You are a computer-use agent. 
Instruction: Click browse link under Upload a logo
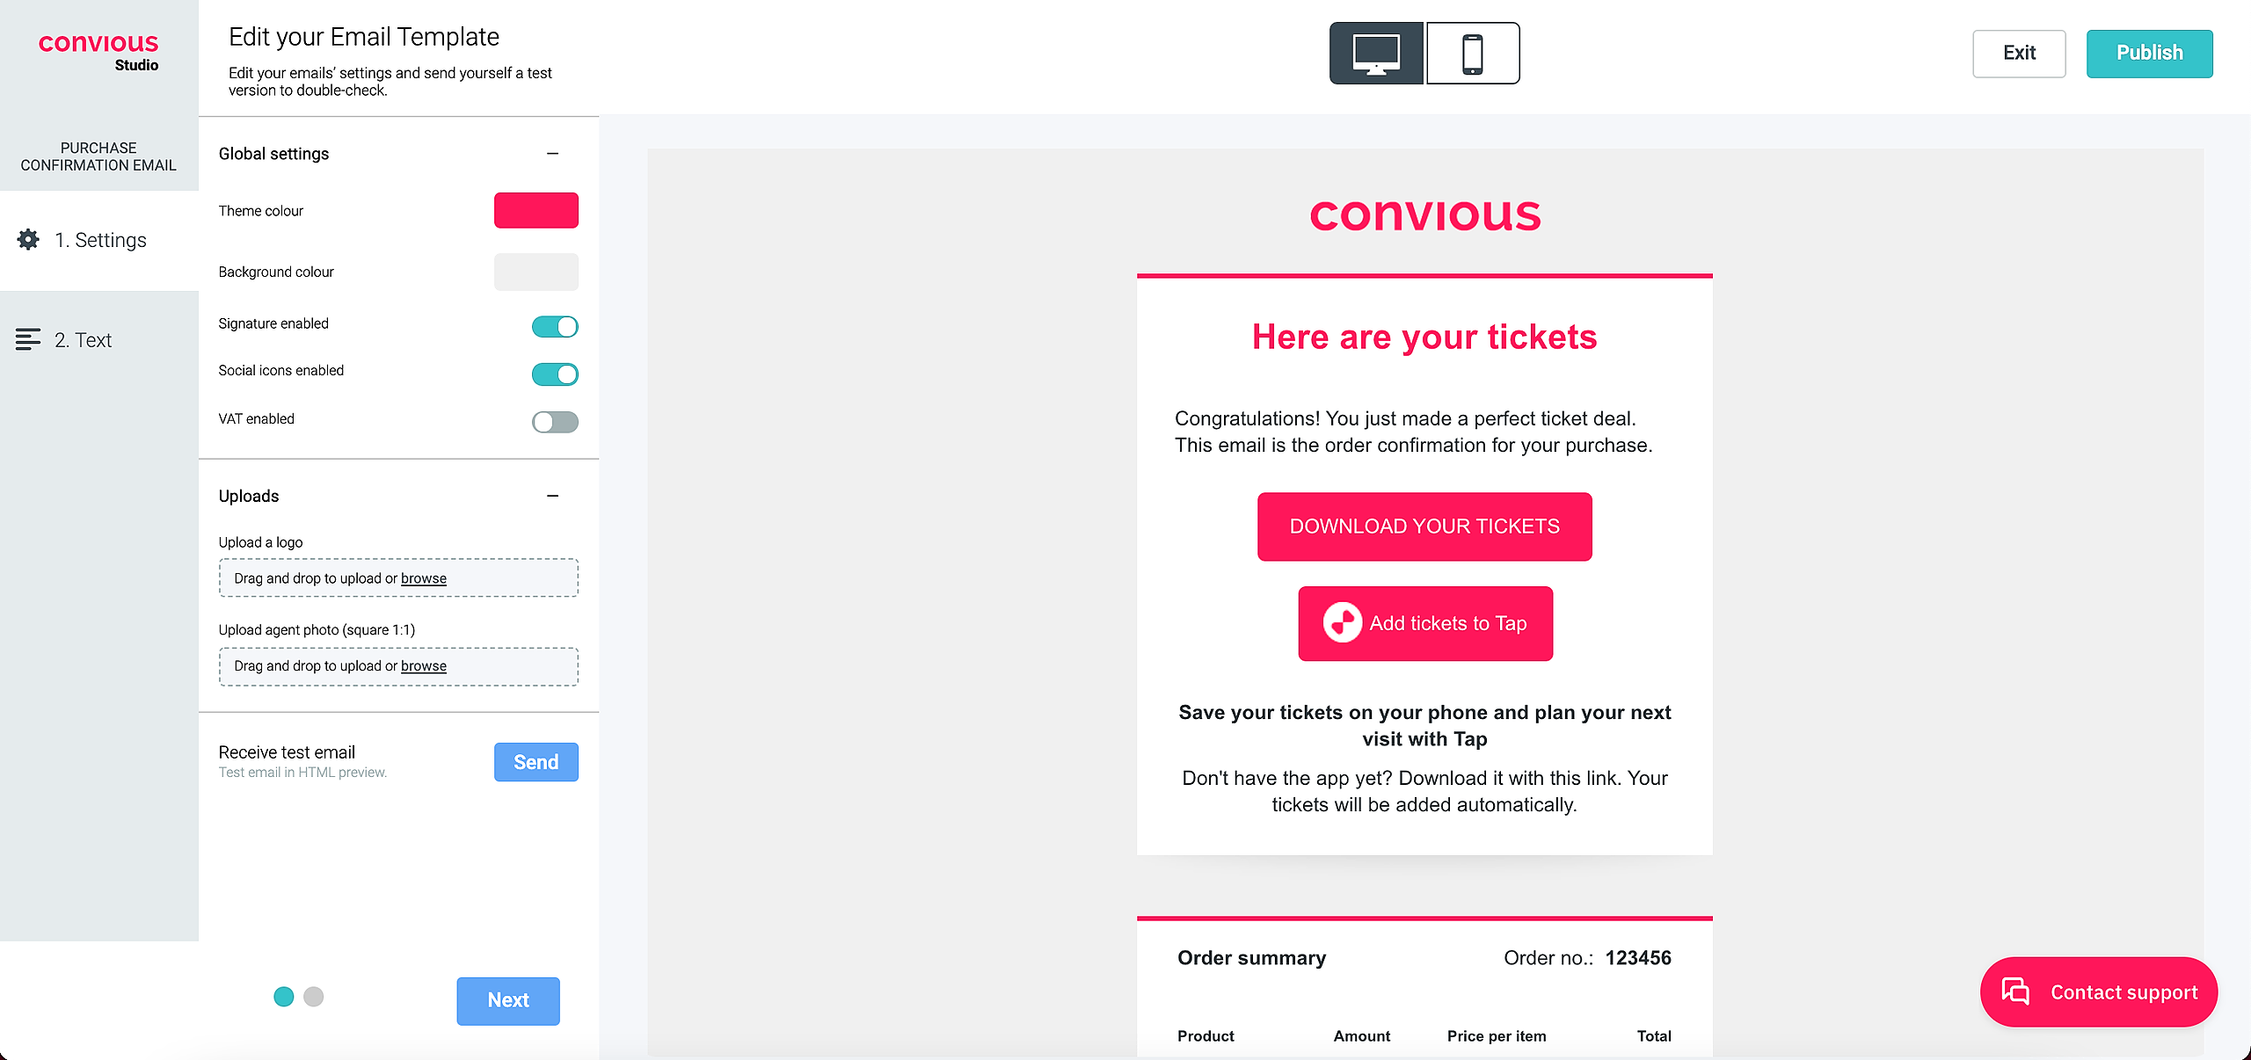(x=424, y=578)
